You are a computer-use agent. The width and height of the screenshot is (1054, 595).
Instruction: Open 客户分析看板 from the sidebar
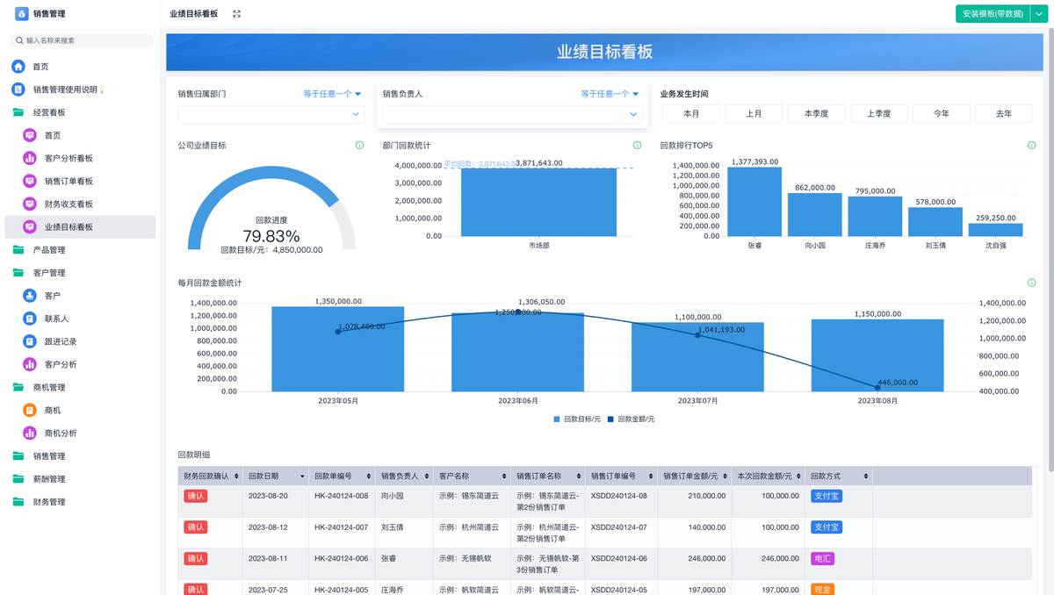click(69, 158)
